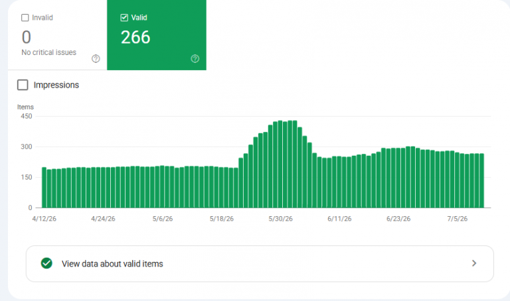The image size is (510, 301).
Task: Click the 'Items' axis title
Action: pos(25,107)
